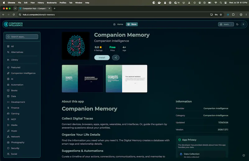Viewport: 249px width, 161px height.
Task: Open the Profiles menu
Action: pyautogui.click(x=63, y=3)
